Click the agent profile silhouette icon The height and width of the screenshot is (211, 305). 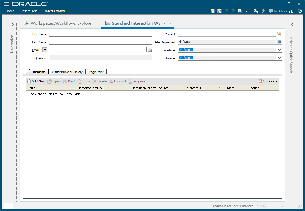point(263,11)
